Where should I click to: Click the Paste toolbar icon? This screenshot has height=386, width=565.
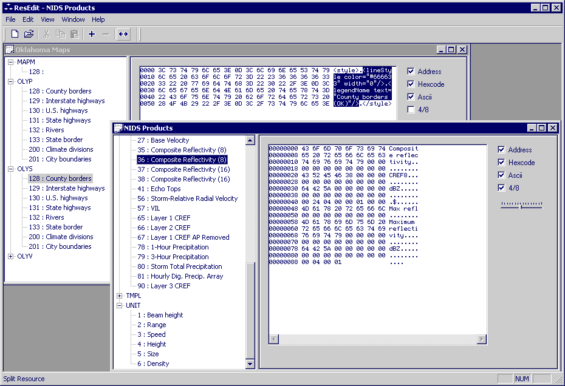tap(74, 34)
